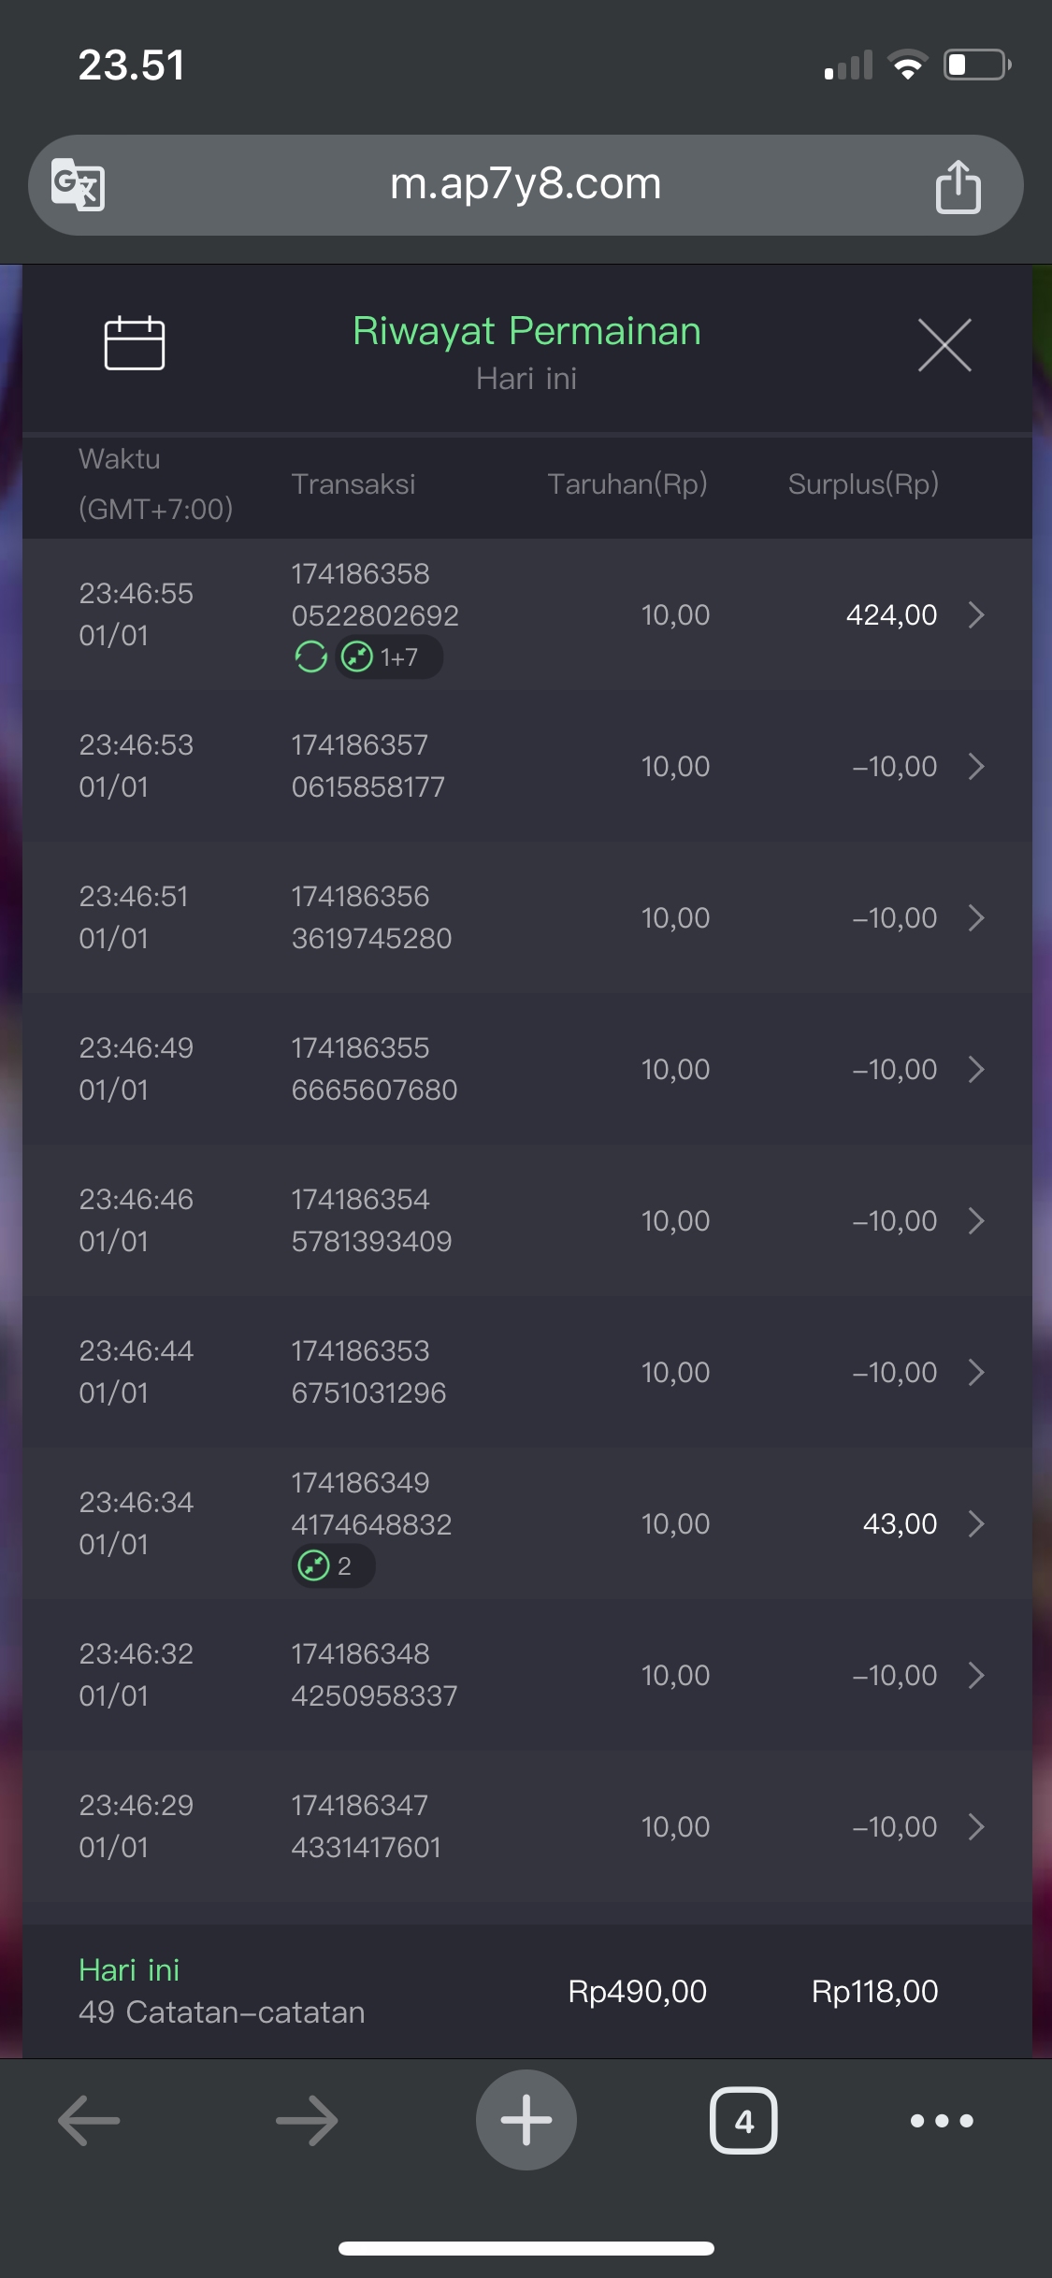Expand details for the 424,00 surplus row
This screenshot has width=1052, height=2278.
pos(976,614)
